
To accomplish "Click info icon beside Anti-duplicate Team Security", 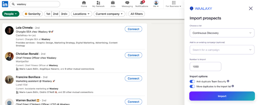I will [228, 81].
